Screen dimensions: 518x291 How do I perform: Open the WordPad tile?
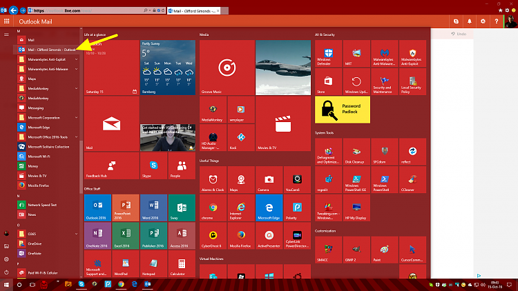coord(126,263)
